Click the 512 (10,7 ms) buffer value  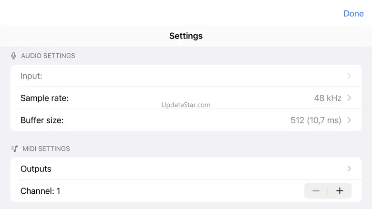pyautogui.click(x=316, y=120)
